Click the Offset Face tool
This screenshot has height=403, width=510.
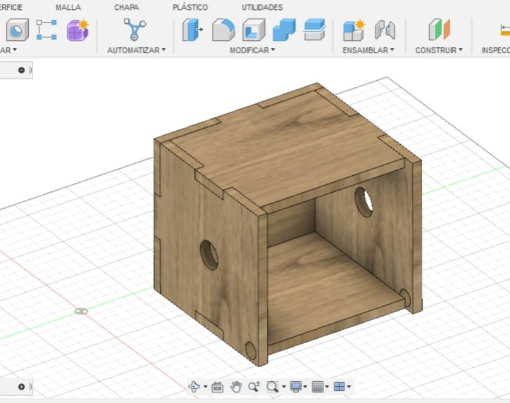click(x=314, y=30)
